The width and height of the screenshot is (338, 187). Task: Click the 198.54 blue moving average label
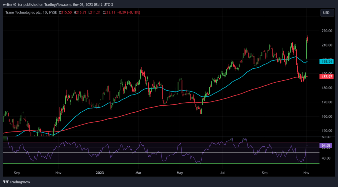click(327, 62)
